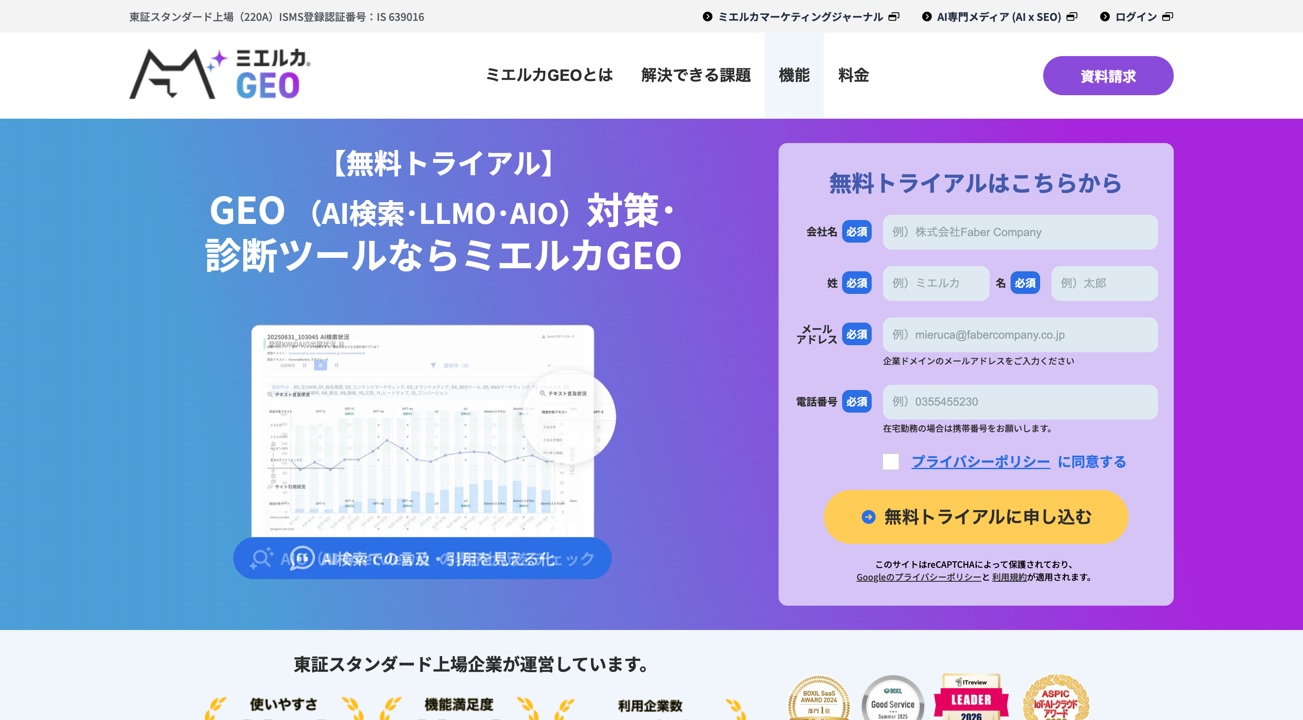This screenshot has height=720, width=1303.
Task: Click external-window icon beside ログイン
Action: (x=1167, y=17)
